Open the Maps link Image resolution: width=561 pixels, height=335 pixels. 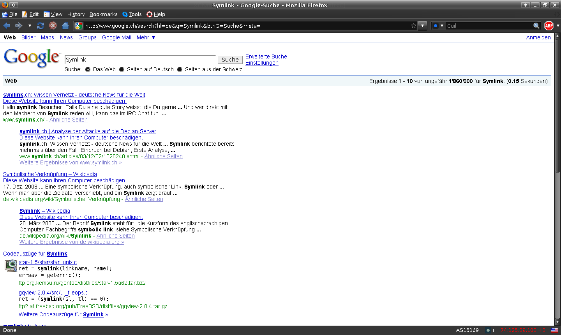pyautogui.click(x=48, y=37)
